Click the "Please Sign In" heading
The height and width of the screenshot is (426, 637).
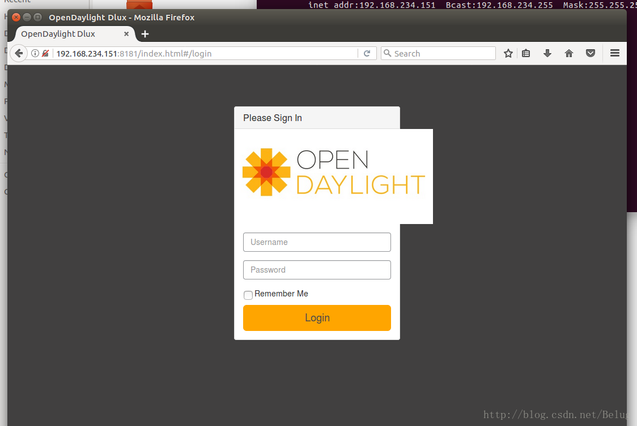pyautogui.click(x=273, y=118)
